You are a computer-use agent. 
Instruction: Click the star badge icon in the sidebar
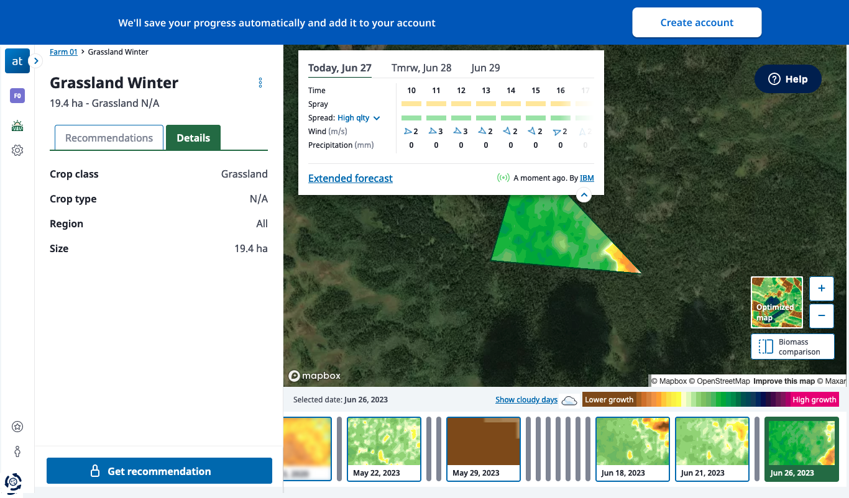click(x=17, y=427)
